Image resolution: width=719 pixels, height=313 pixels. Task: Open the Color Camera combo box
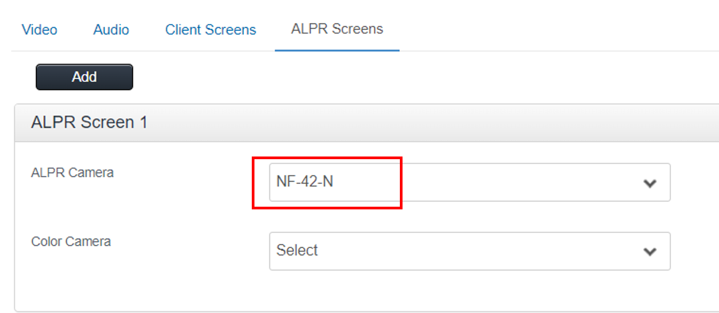point(470,251)
